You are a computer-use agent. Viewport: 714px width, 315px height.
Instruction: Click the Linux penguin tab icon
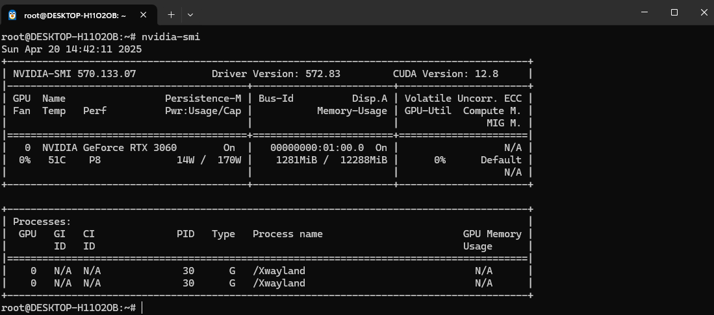click(x=12, y=15)
